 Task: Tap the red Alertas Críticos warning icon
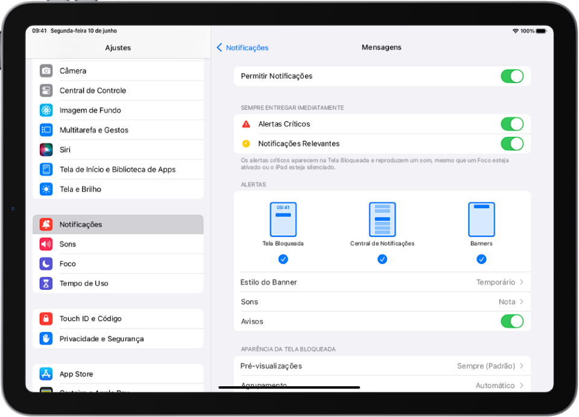point(246,124)
